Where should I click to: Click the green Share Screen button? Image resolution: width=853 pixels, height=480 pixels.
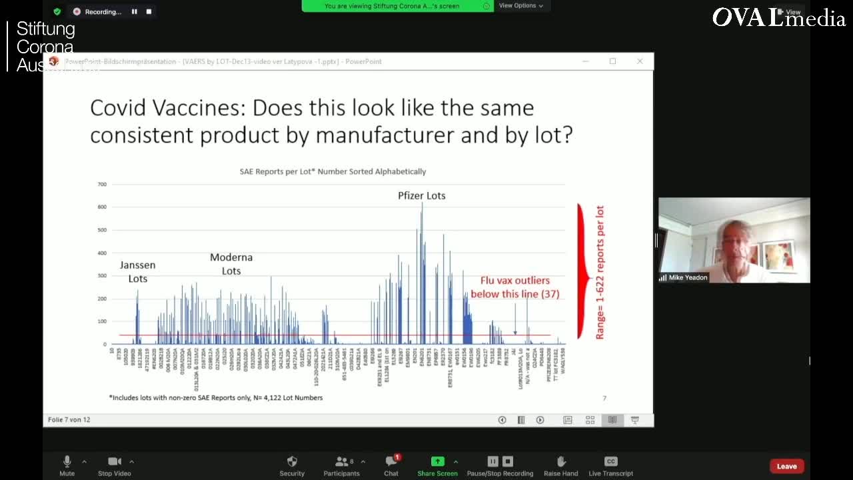pyautogui.click(x=437, y=465)
